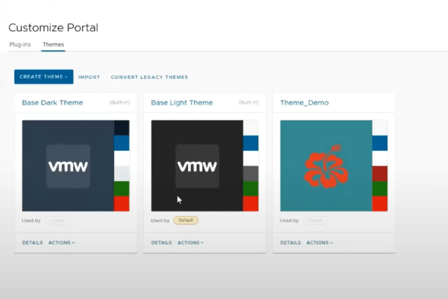Viewport: 448px width, 299px height.
Task: Click the Base Dark Theme title link
Action: 53,102
